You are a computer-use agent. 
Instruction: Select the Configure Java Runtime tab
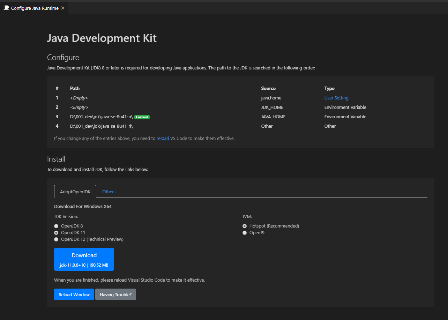click(34, 8)
